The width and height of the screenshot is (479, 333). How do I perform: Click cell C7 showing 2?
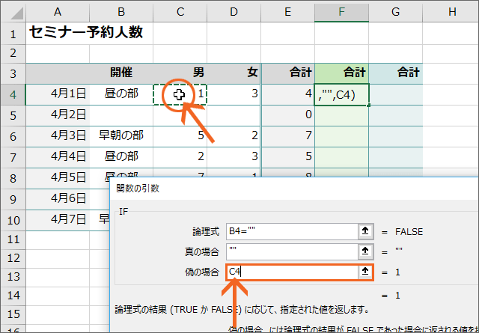(180, 157)
